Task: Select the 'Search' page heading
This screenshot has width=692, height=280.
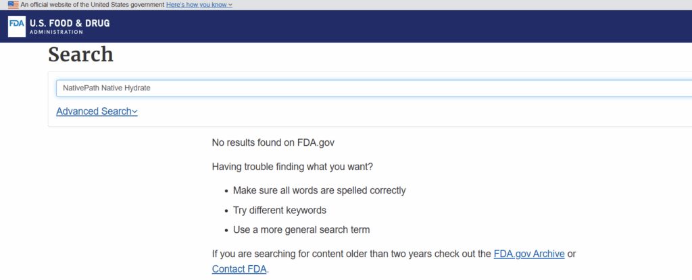Action: tap(81, 55)
